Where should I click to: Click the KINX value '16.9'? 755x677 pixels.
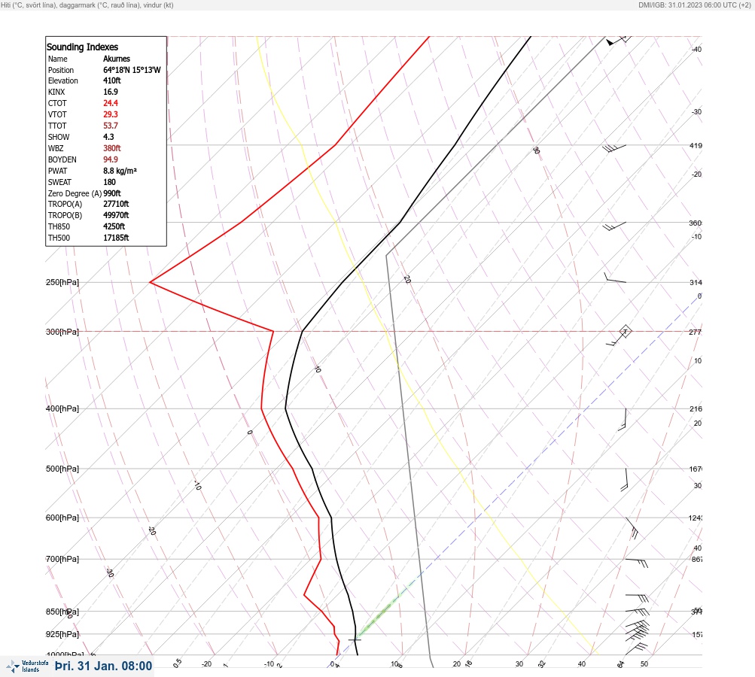[x=110, y=92]
